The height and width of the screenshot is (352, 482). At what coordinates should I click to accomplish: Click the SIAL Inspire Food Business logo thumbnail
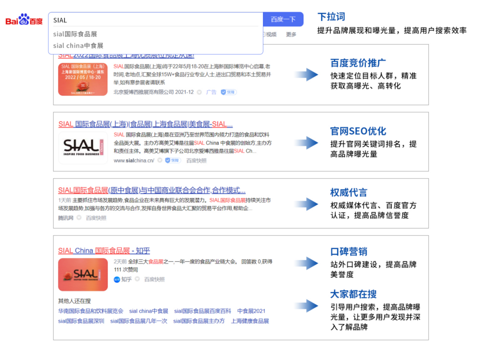pyautogui.click(x=83, y=148)
